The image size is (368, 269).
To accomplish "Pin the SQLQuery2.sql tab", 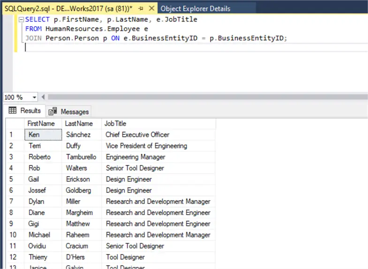I will tap(141, 8).
